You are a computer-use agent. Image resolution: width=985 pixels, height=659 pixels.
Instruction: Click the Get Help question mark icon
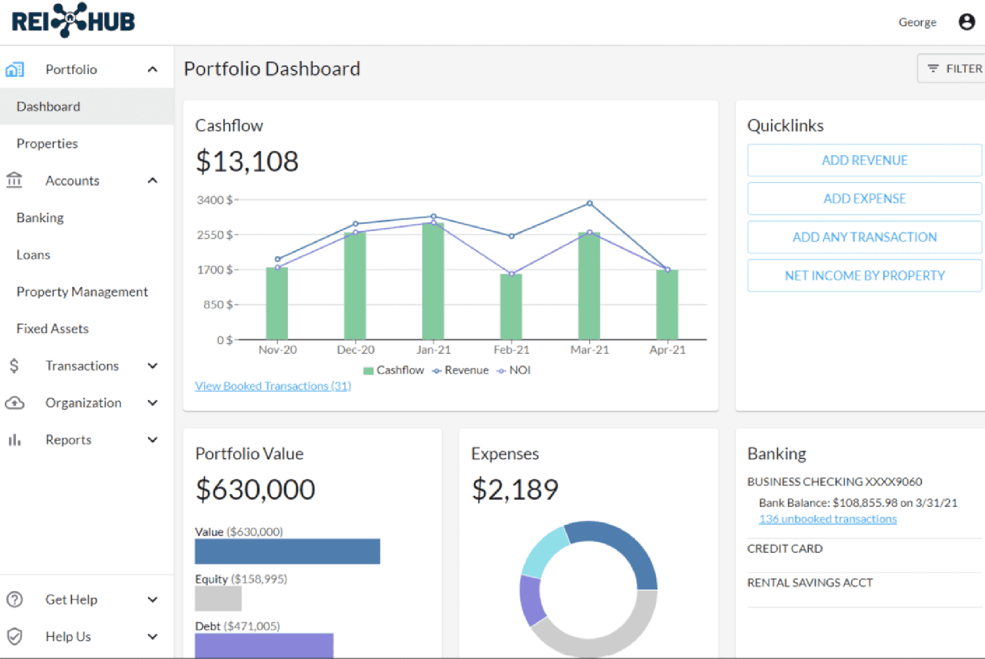14,599
